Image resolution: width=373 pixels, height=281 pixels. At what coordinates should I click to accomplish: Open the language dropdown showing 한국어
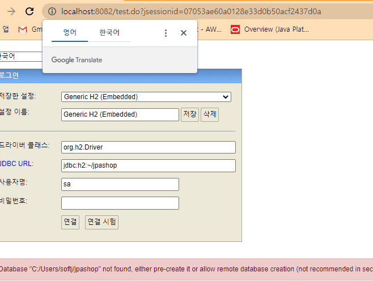click(21, 57)
